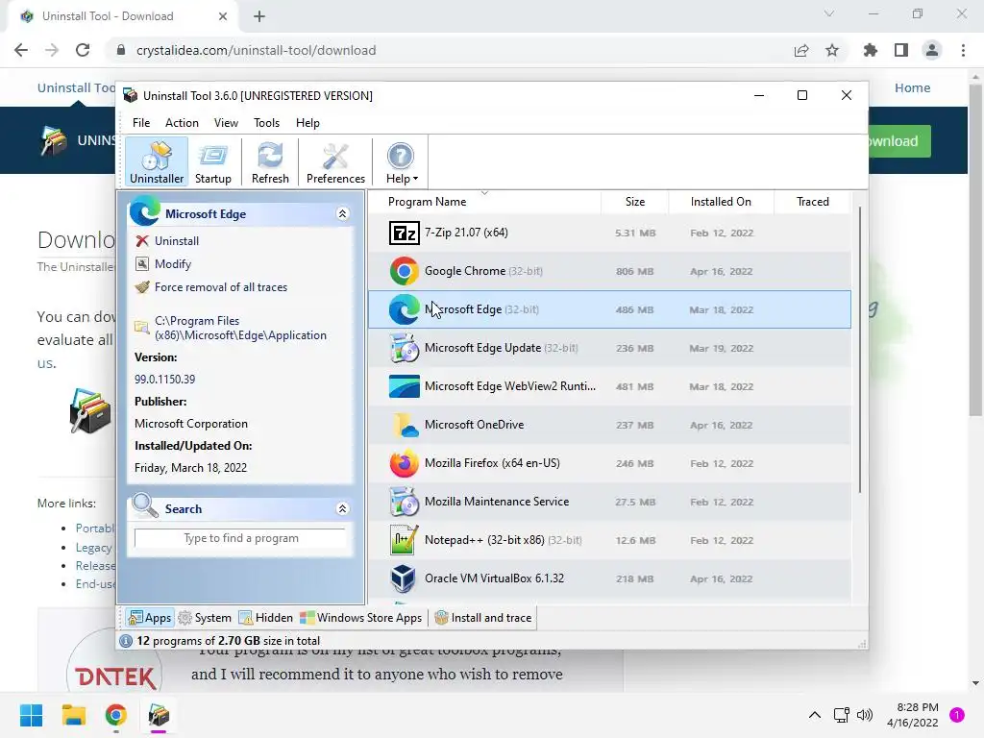984x738 pixels.
Task: Close the Uninstall Tool - Download tab
Action: [223, 16]
